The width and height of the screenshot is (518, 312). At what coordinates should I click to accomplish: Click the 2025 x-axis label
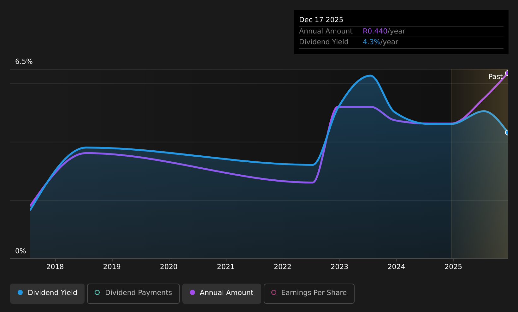453,267
